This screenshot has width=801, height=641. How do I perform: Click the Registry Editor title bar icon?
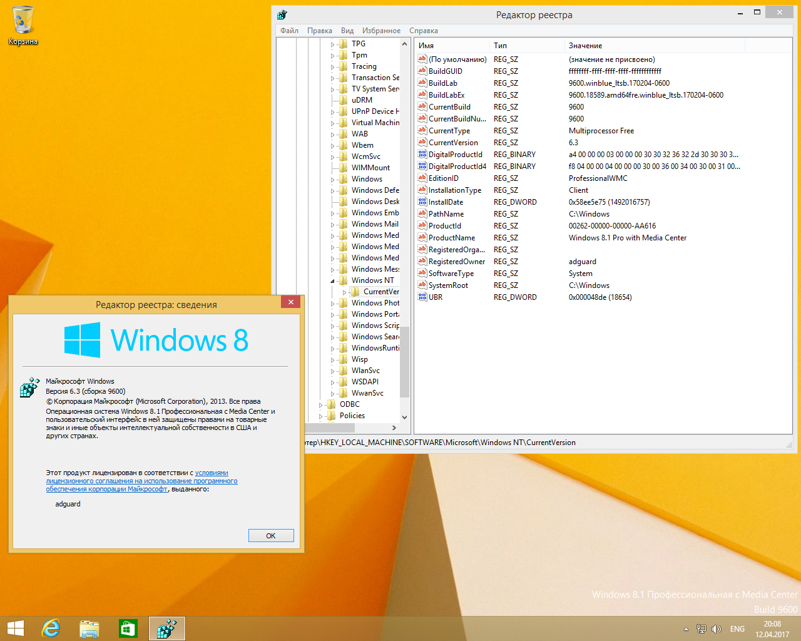pyautogui.click(x=282, y=14)
